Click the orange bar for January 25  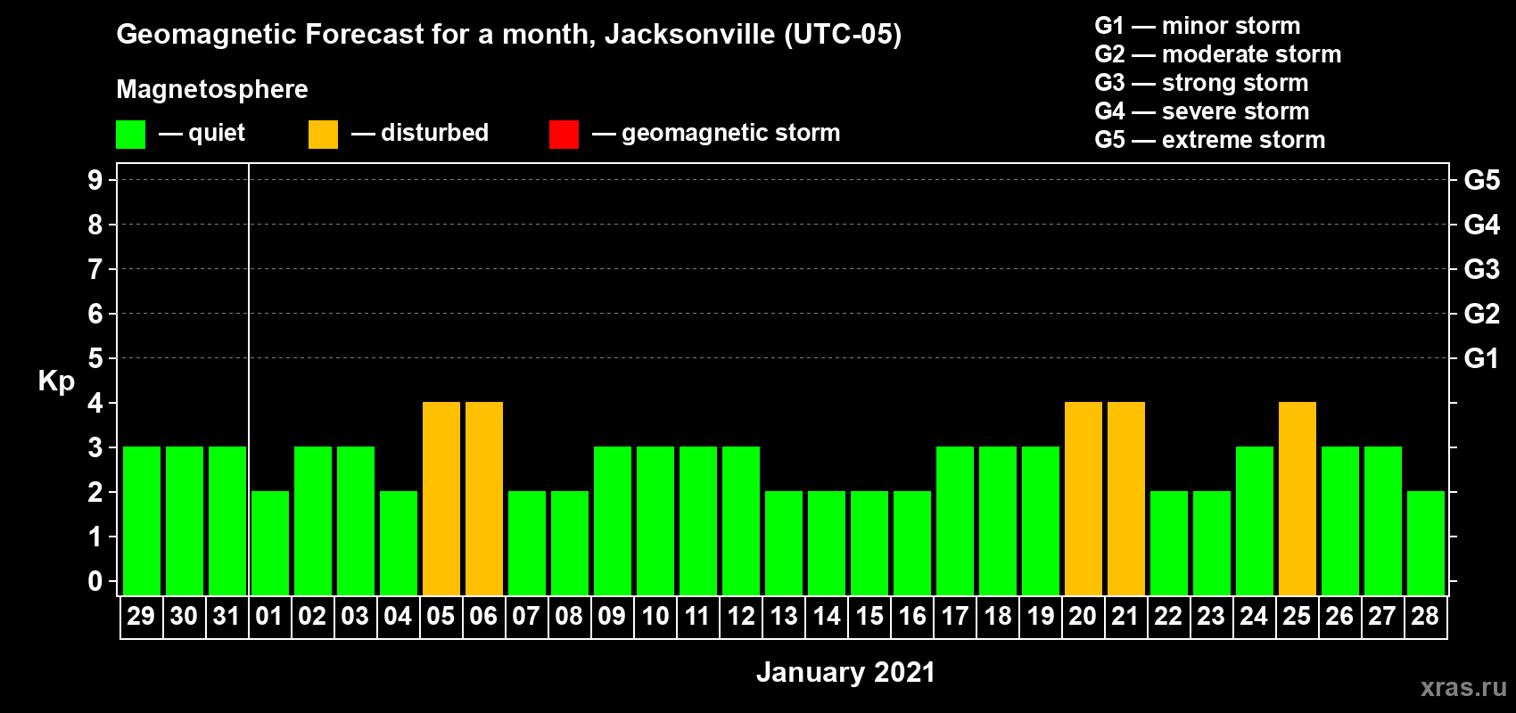[1298, 498]
